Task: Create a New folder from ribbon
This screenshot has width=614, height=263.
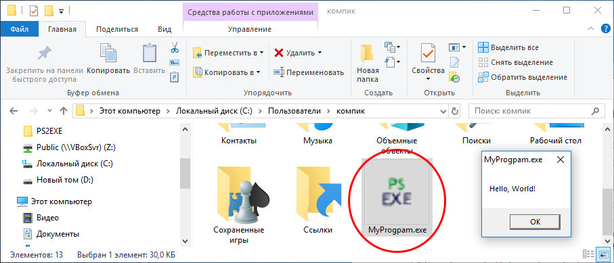Action: (368, 64)
